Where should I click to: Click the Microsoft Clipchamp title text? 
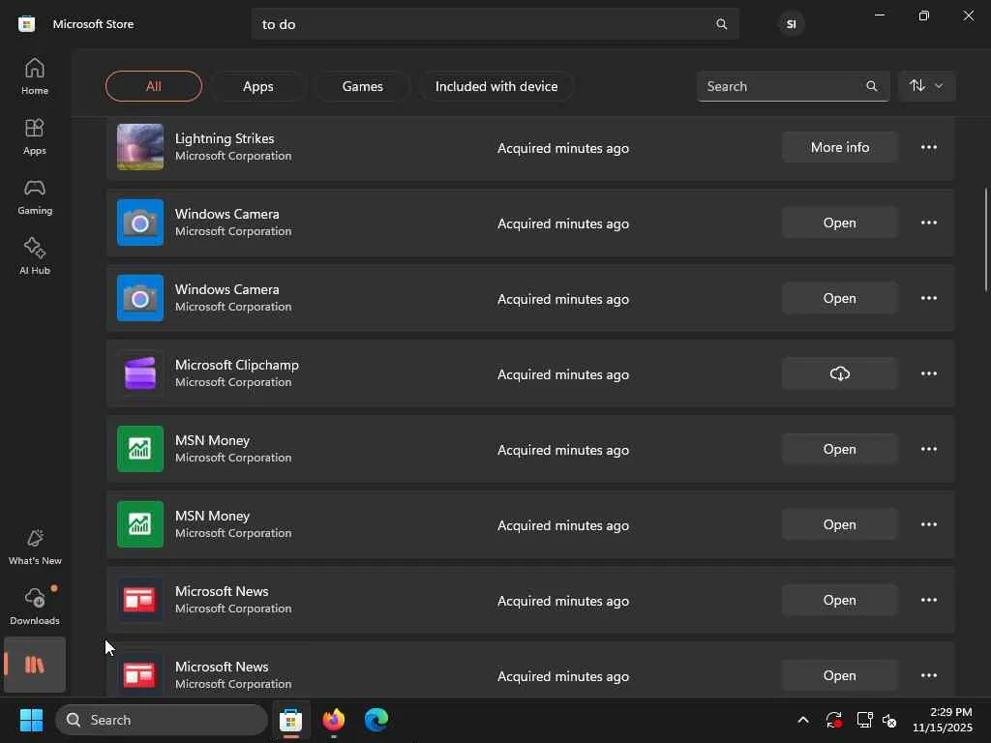click(237, 365)
